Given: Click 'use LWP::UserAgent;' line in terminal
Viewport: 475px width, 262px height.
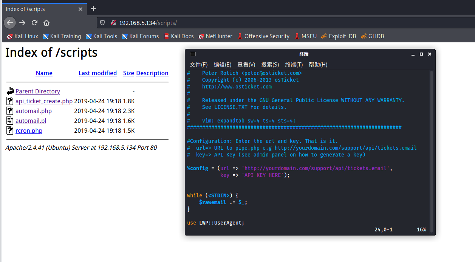Looking at the screenshot, I should 216,223.
